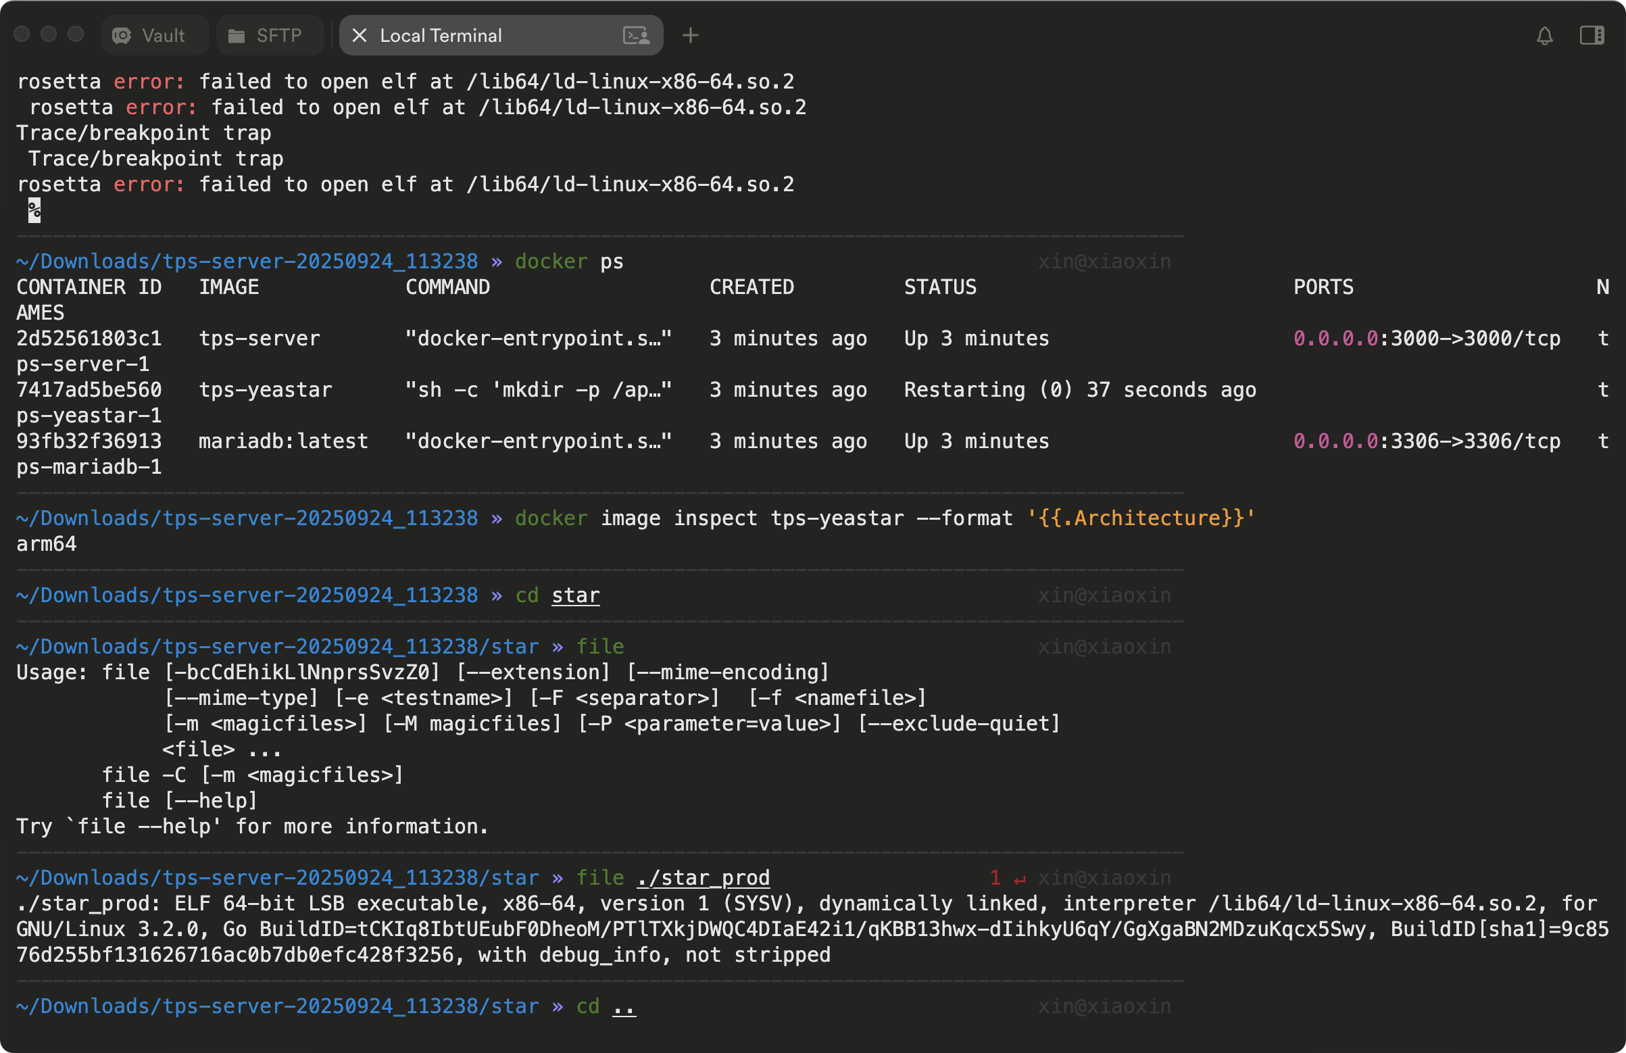Click the terminal sharing icon in tab
This screenshot has width=1626, height=1053.
(636, 36)
